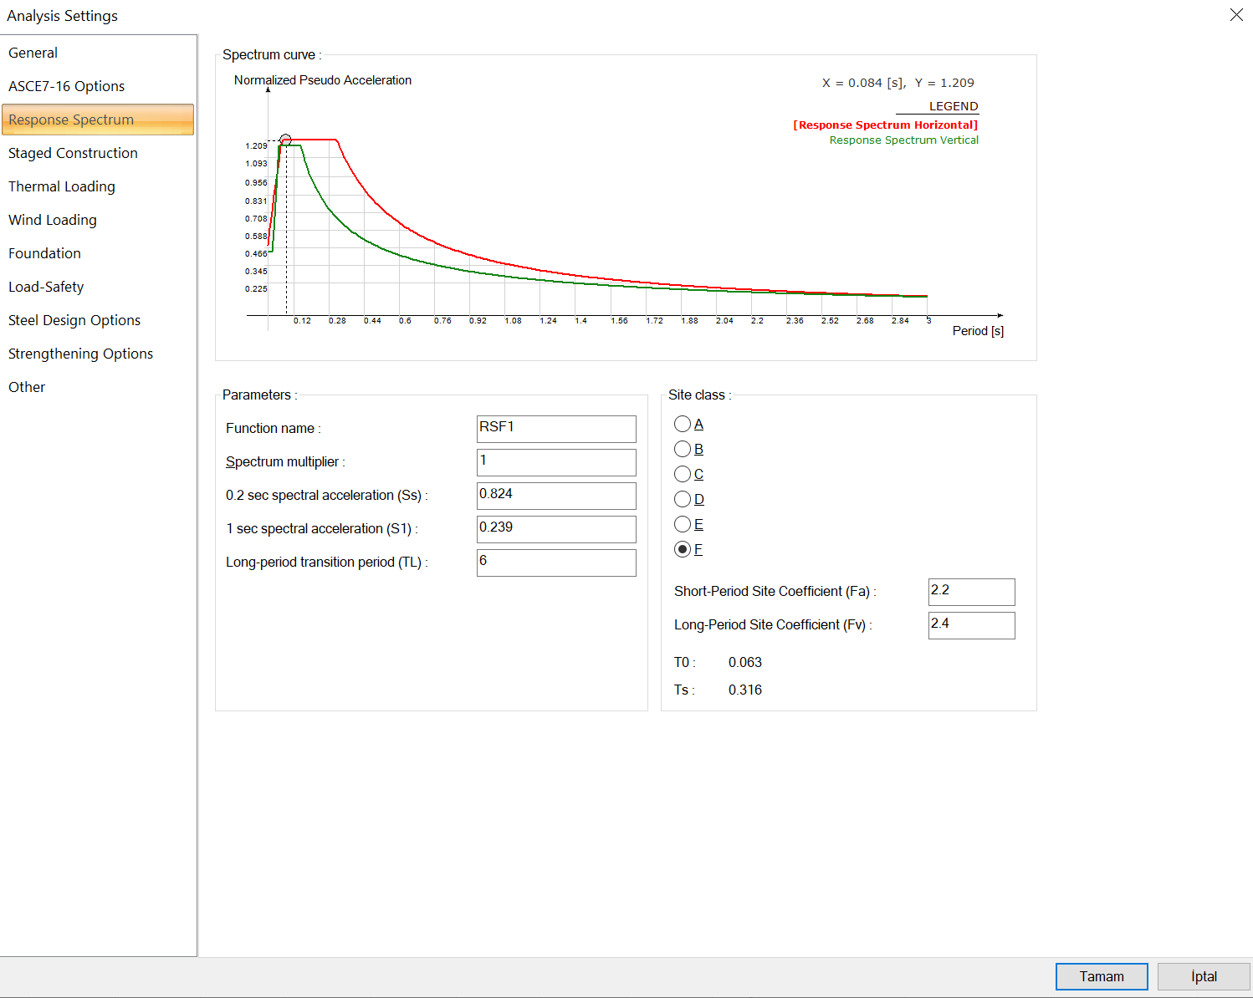Edit the Spectrum multiplier field
This screenshot has width=1253, height=998.
click(555, 462)
